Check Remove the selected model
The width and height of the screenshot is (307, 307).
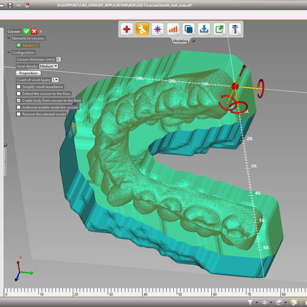pos(18,114)
